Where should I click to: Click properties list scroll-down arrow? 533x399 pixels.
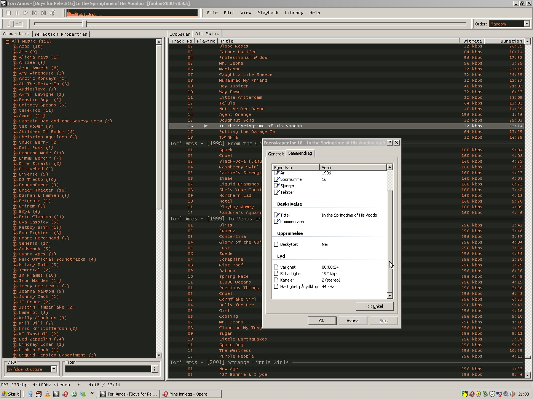389,296
